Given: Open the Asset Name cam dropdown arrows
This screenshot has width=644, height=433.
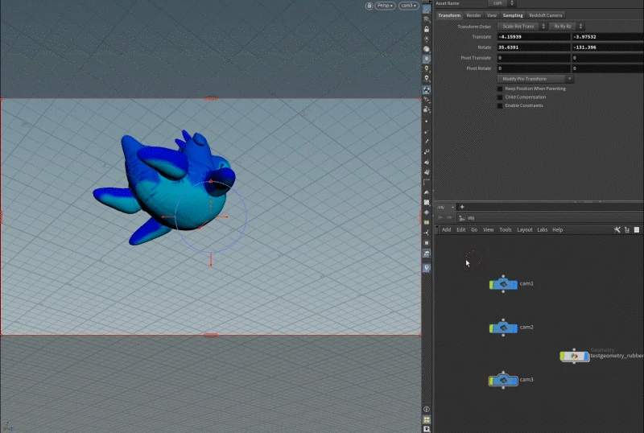Looking at the screenshot, I should 512,3.
